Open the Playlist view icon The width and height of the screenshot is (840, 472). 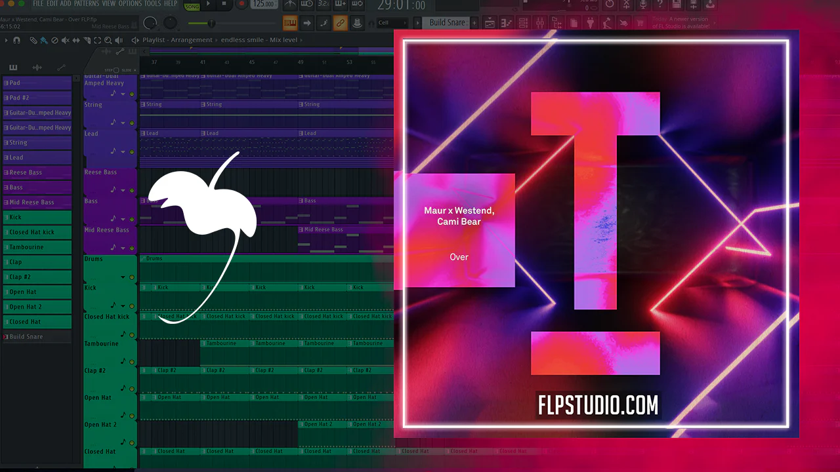coord(490,23)
